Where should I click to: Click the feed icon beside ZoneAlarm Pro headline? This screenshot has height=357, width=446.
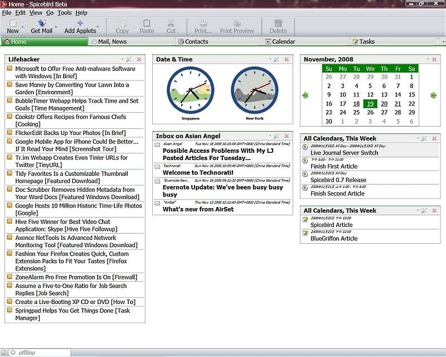pos(9,277)
